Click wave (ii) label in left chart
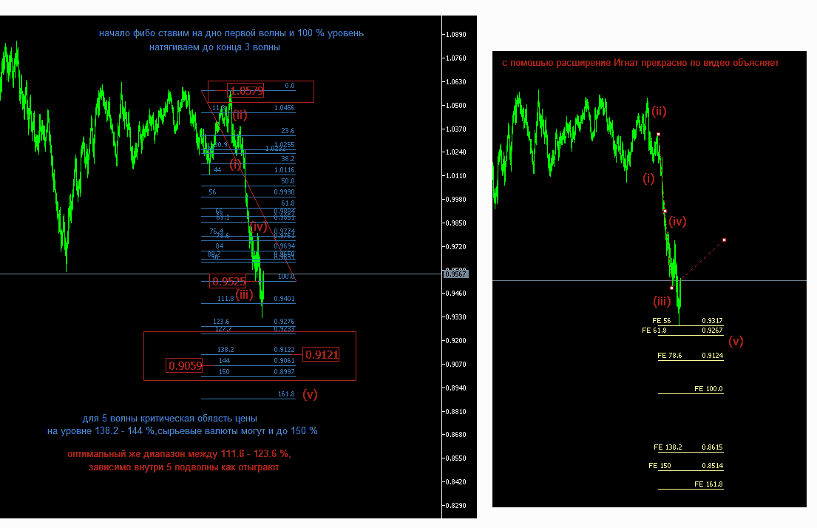The width and height of the screenshot is (817, 528). [240, 115]
